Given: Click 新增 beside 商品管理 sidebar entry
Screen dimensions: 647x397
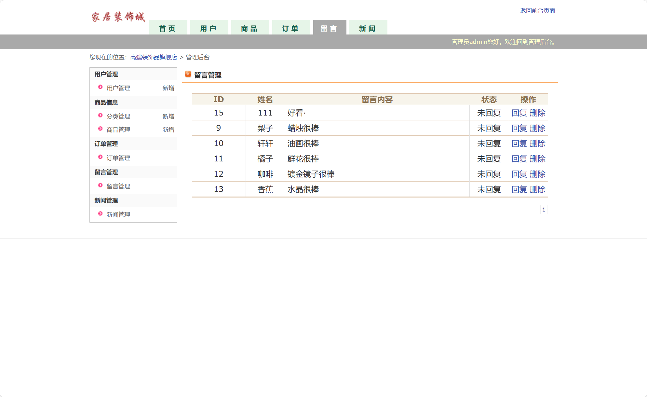Looking at the screenshot, I should coord(168,130).
